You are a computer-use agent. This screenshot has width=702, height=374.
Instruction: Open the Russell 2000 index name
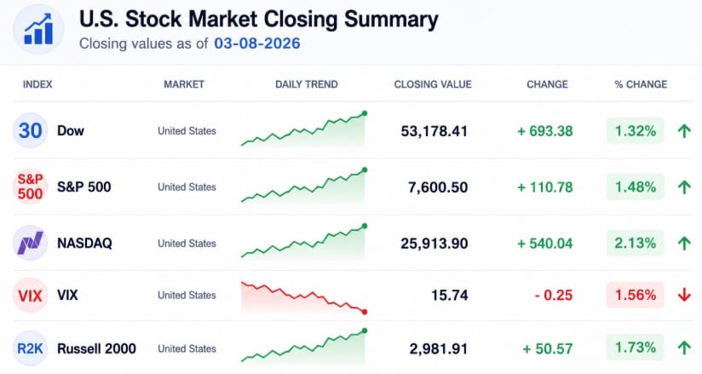(96, 348)
